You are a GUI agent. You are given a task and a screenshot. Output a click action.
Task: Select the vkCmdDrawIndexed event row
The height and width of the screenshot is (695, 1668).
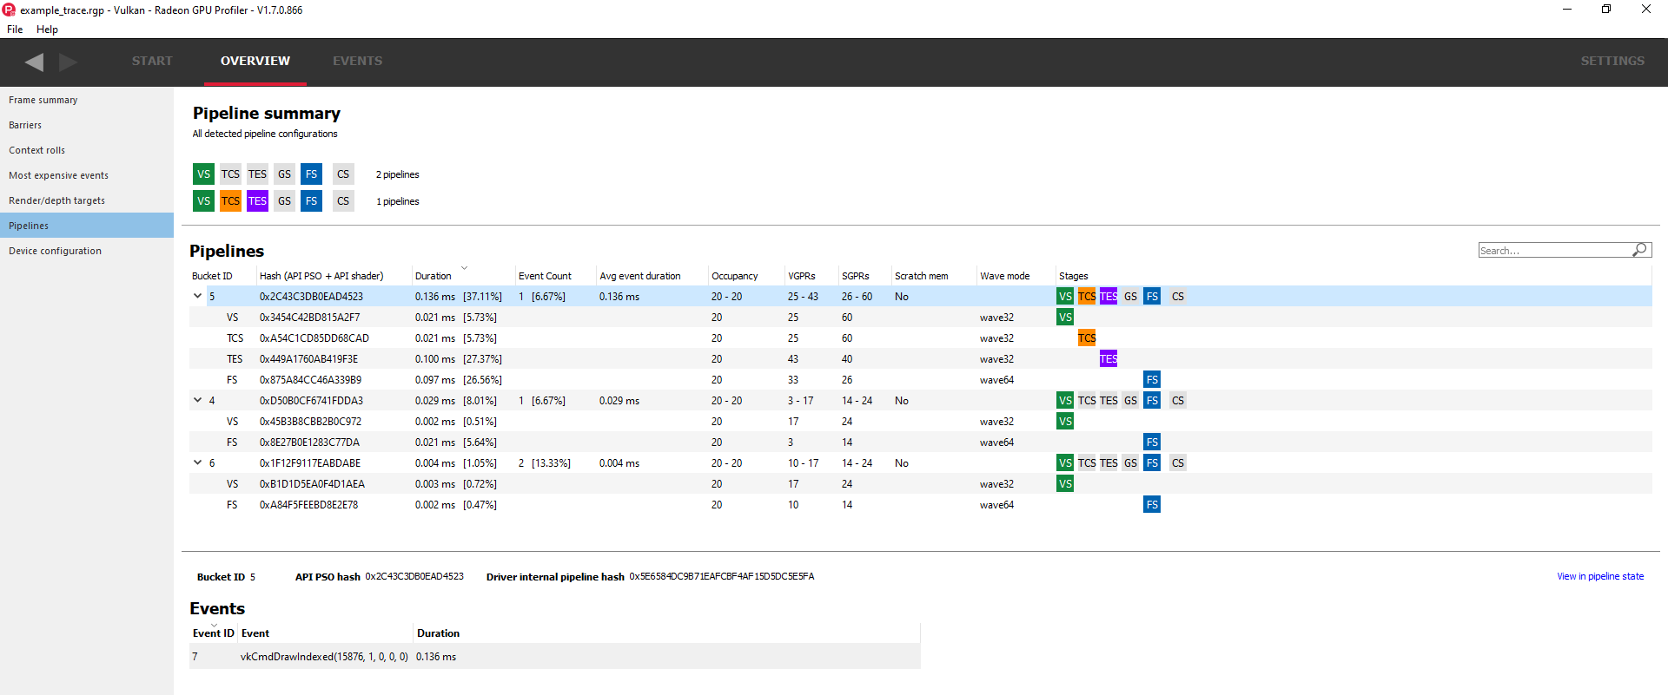tap(324, 657)
